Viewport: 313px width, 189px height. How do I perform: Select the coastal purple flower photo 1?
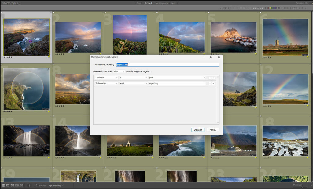[26, 37]
